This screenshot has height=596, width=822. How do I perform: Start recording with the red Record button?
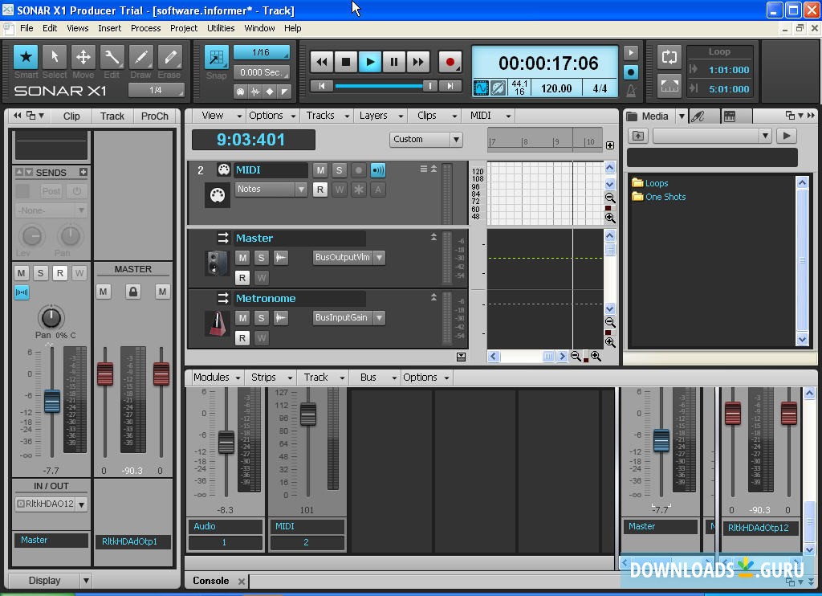(x=450, y=62)
